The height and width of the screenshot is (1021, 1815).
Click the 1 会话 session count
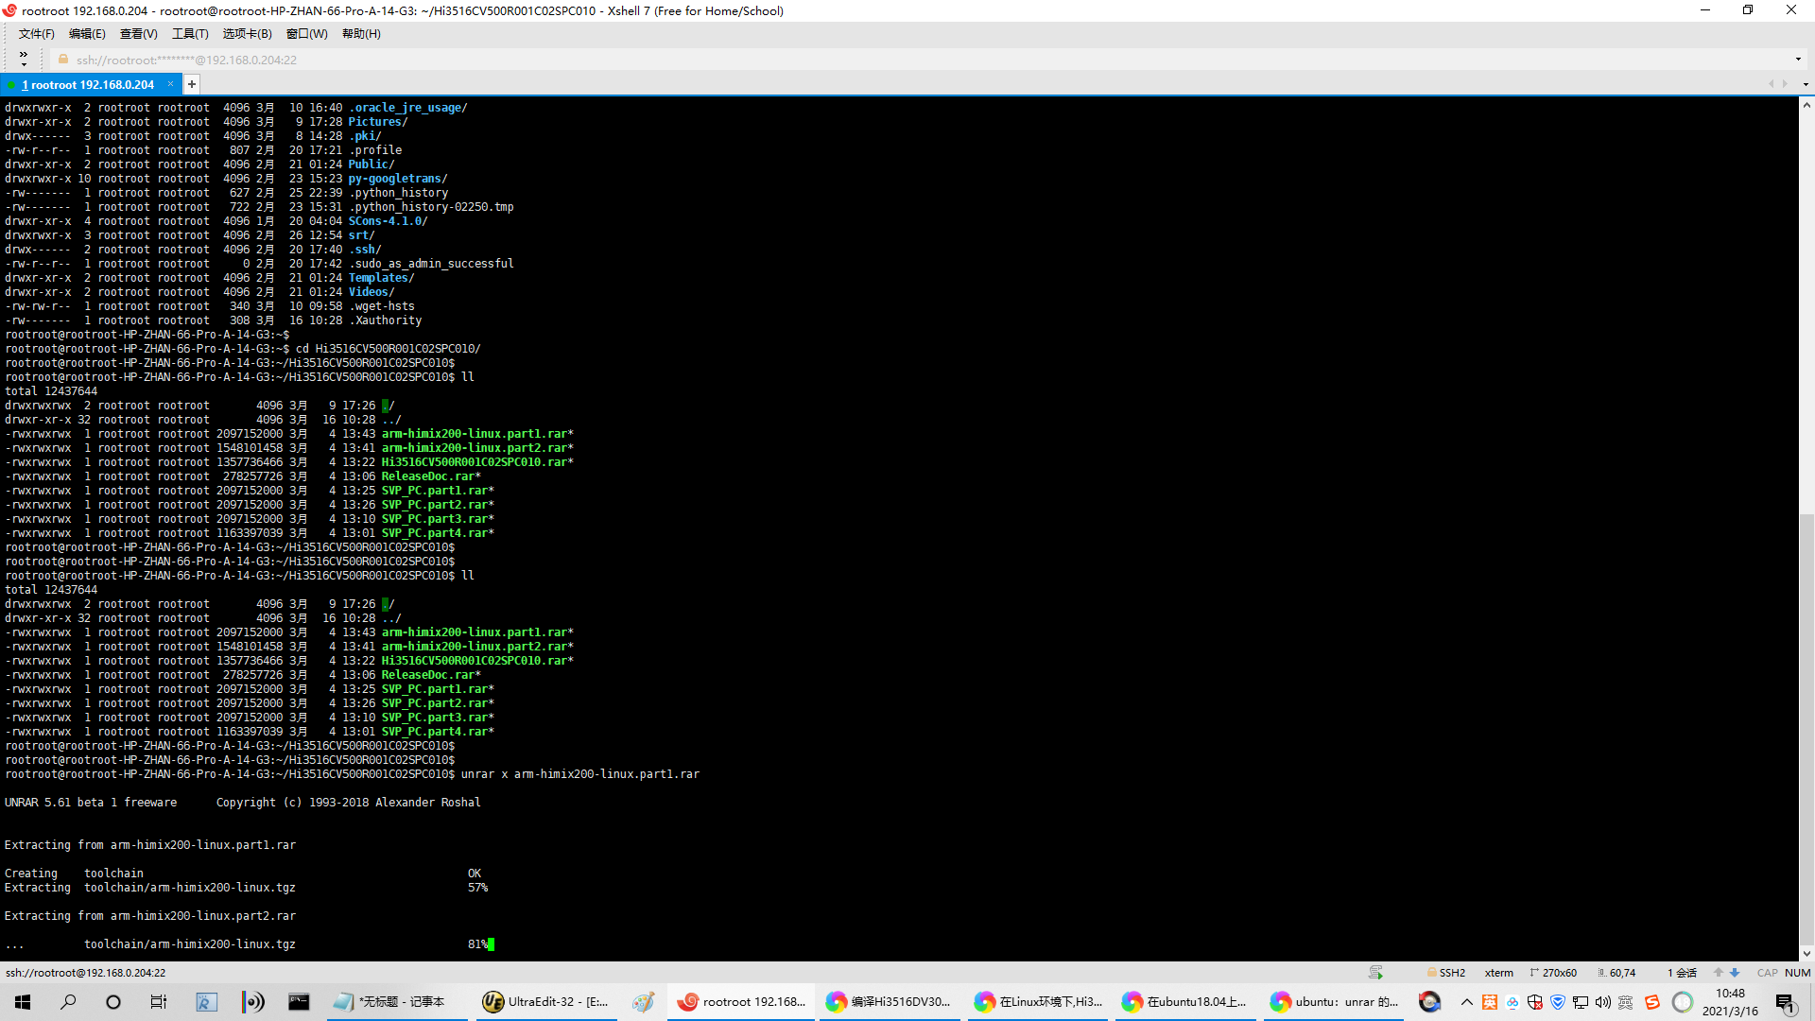(x=1682, y=973)
